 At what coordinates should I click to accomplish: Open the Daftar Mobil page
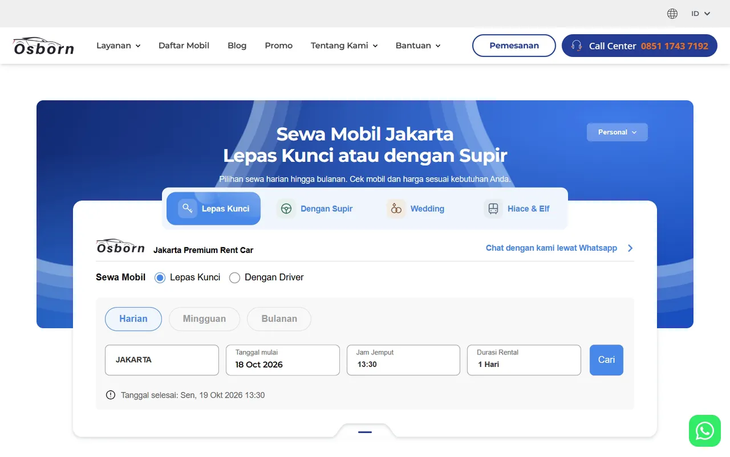click(x=184, y=46)
